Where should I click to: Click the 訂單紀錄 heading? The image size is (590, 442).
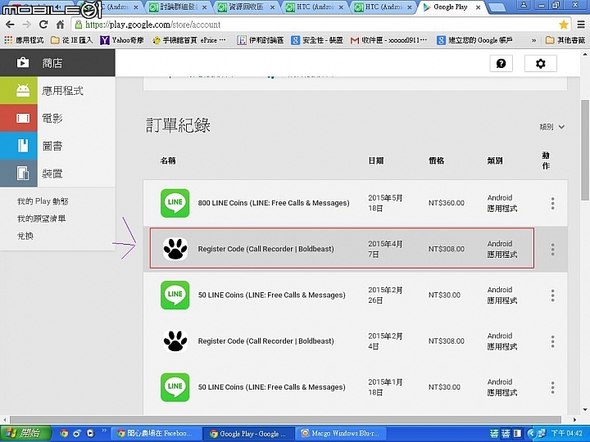coord(178,125)
